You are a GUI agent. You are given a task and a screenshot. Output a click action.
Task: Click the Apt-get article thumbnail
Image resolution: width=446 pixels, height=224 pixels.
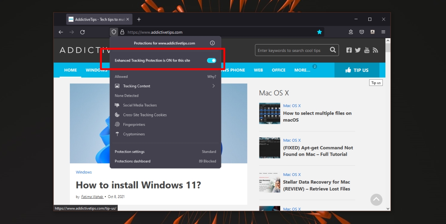coord(269,148)
